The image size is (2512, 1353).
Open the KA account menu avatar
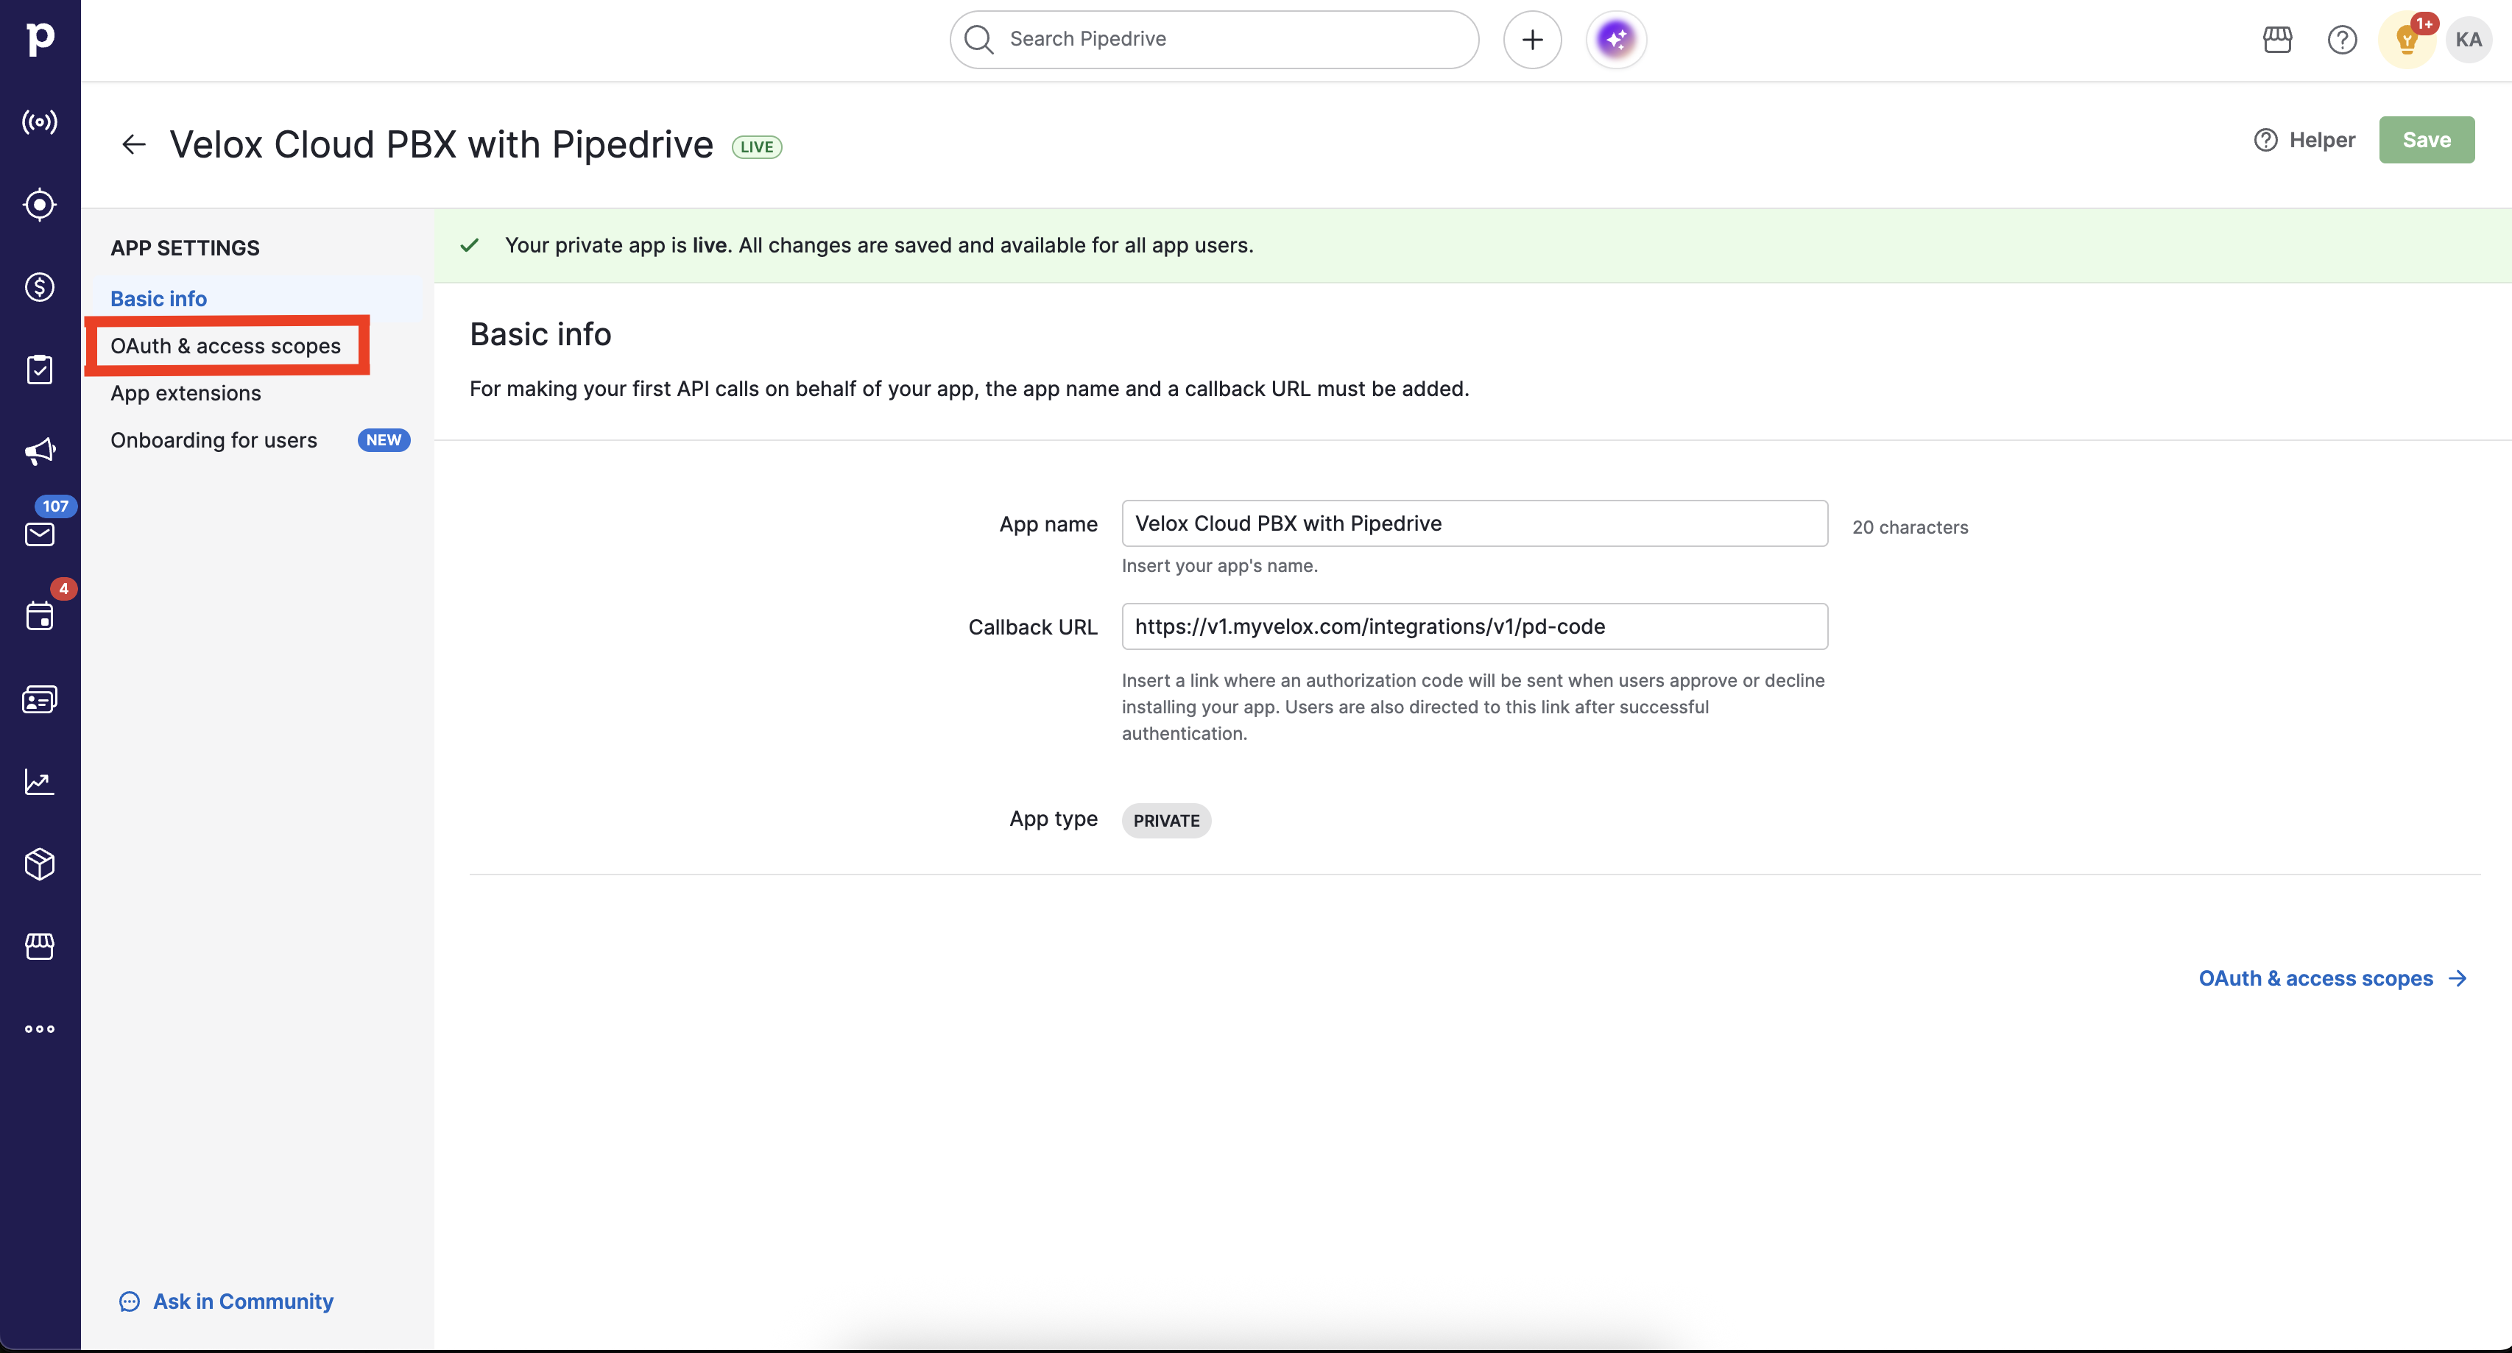2468,39
